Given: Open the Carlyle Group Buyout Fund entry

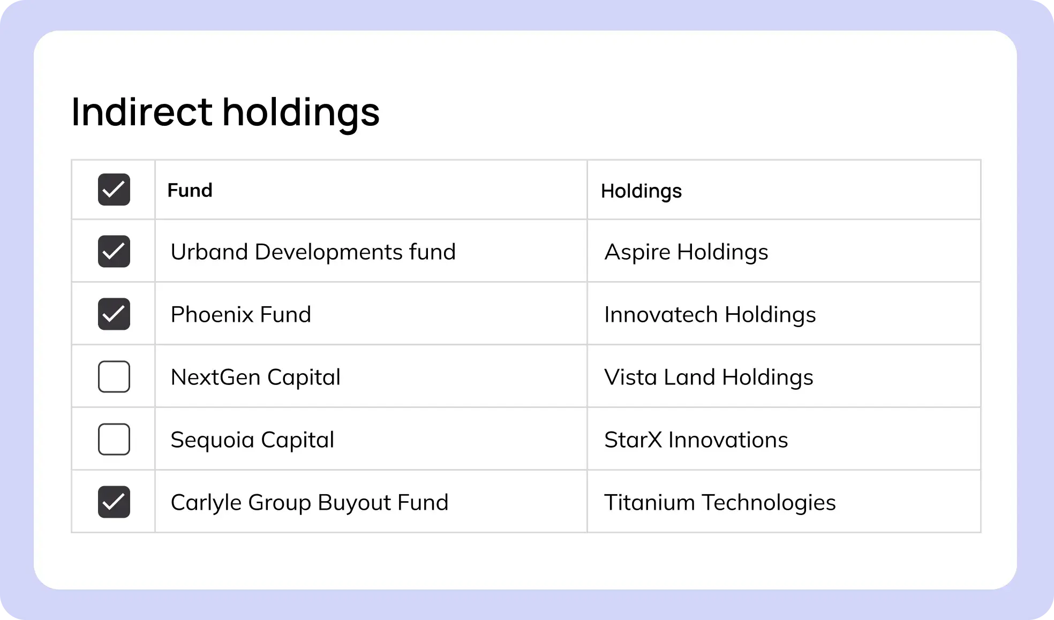Looking at the screenshot, I should (x=309, y=502).
